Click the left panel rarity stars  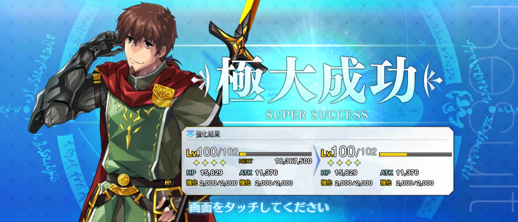tap(210, 163)
